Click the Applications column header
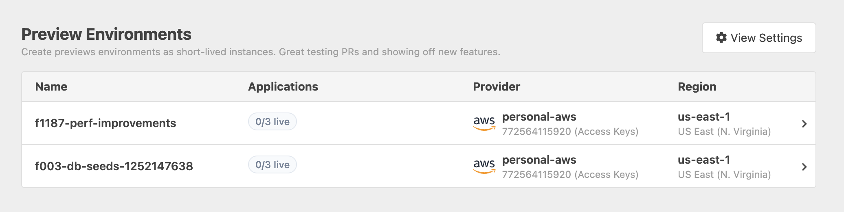The height and width of the screenshot is (212, 844). [x=283, y=87]
